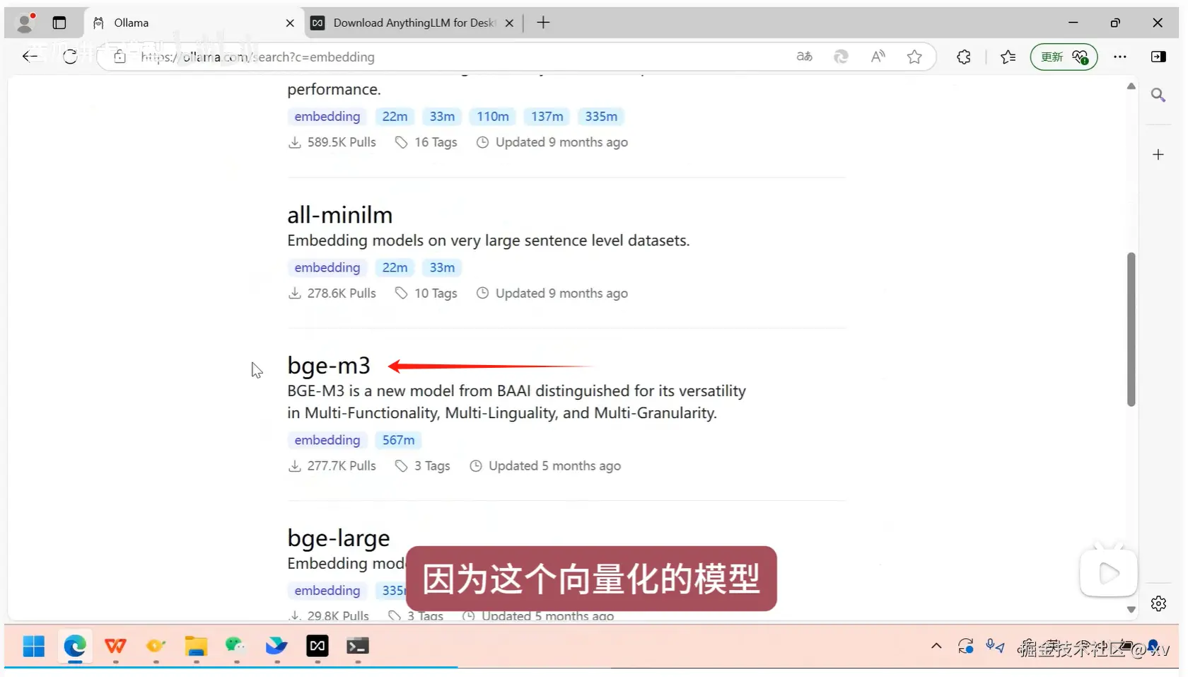
Task: Click the 567m tag under bge-m3
Action: point(398,440)
